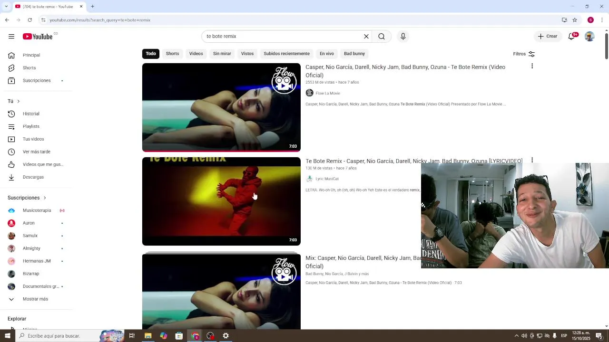Viewport: 609px width, 342px height.
Task: Open the Windows Start menu
Action: click(x=7, y=336)
